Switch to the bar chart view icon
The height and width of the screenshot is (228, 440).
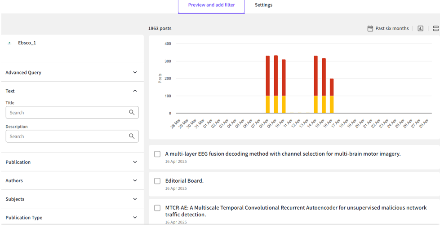click(420, 28)
